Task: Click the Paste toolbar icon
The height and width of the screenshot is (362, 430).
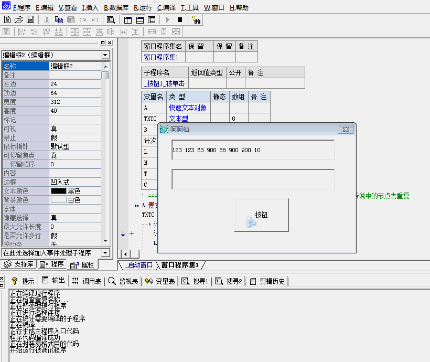Action: pyautogui.click(x=71, y=20)
